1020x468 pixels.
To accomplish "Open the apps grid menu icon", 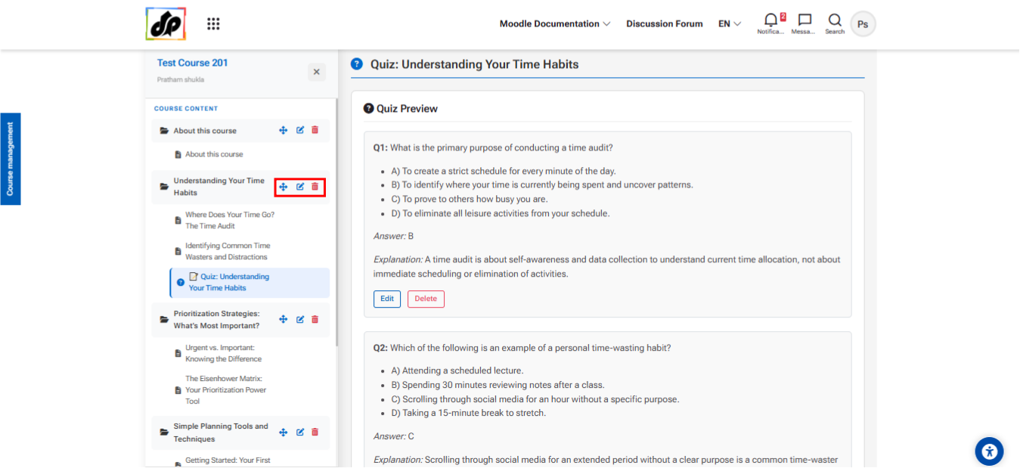I will click(213, 24).
